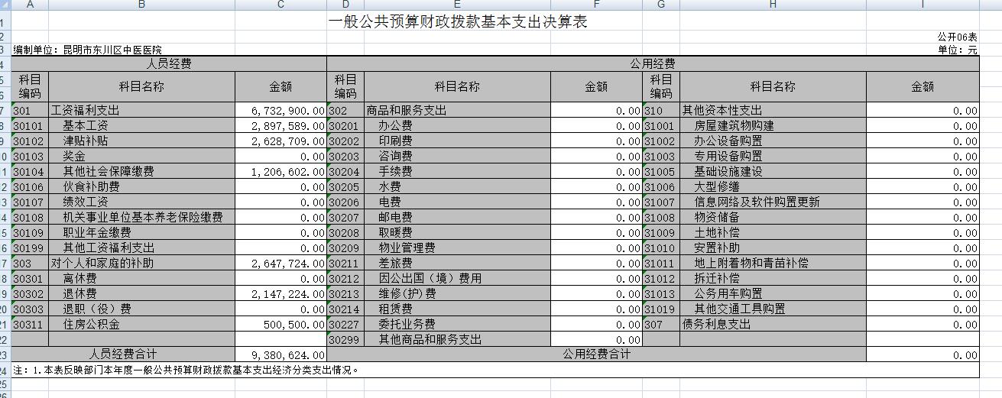Select the 对个人和家庭的补助 cell
This screenshot has height=398, width=1002.
[141, 263]
